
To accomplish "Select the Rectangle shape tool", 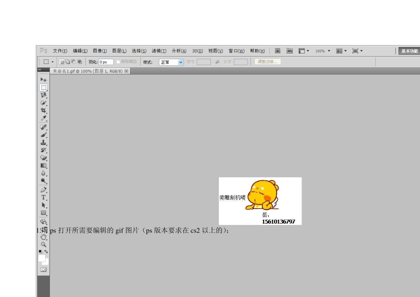I will click(x=44, y=213).
